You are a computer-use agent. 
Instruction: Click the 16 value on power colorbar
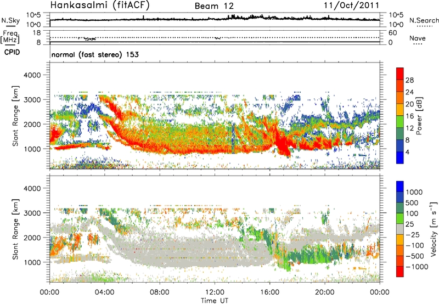click(409, 116)
